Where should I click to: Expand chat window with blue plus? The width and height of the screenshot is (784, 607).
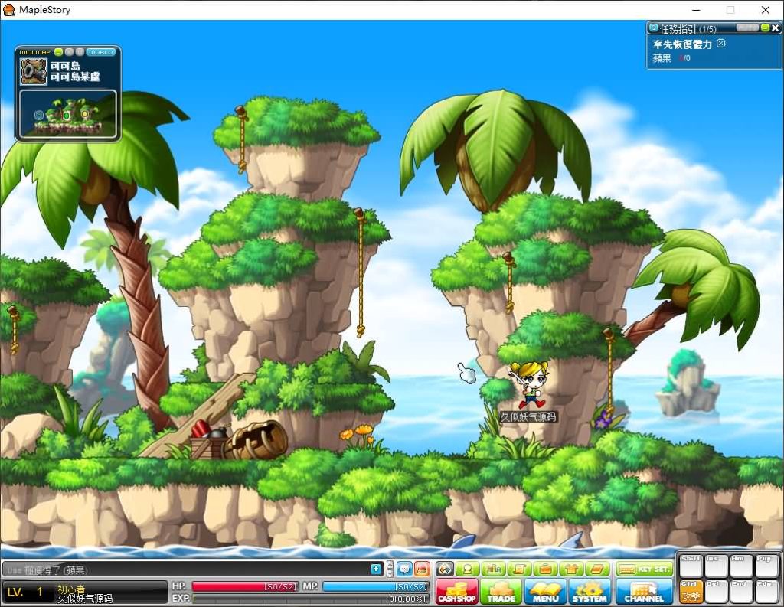376,569
